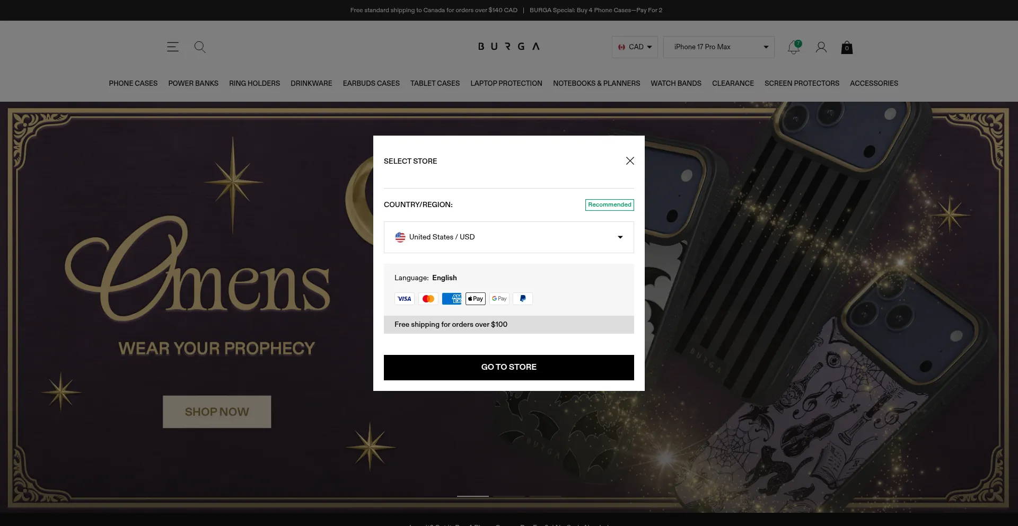Open the search magnifier icon

coord(200,47)
